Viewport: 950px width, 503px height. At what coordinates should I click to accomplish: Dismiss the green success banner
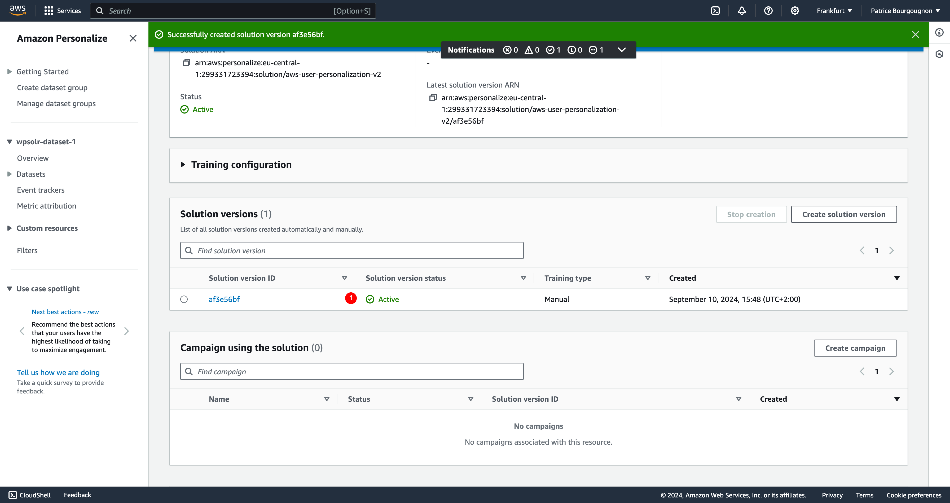tap(915, 34)
